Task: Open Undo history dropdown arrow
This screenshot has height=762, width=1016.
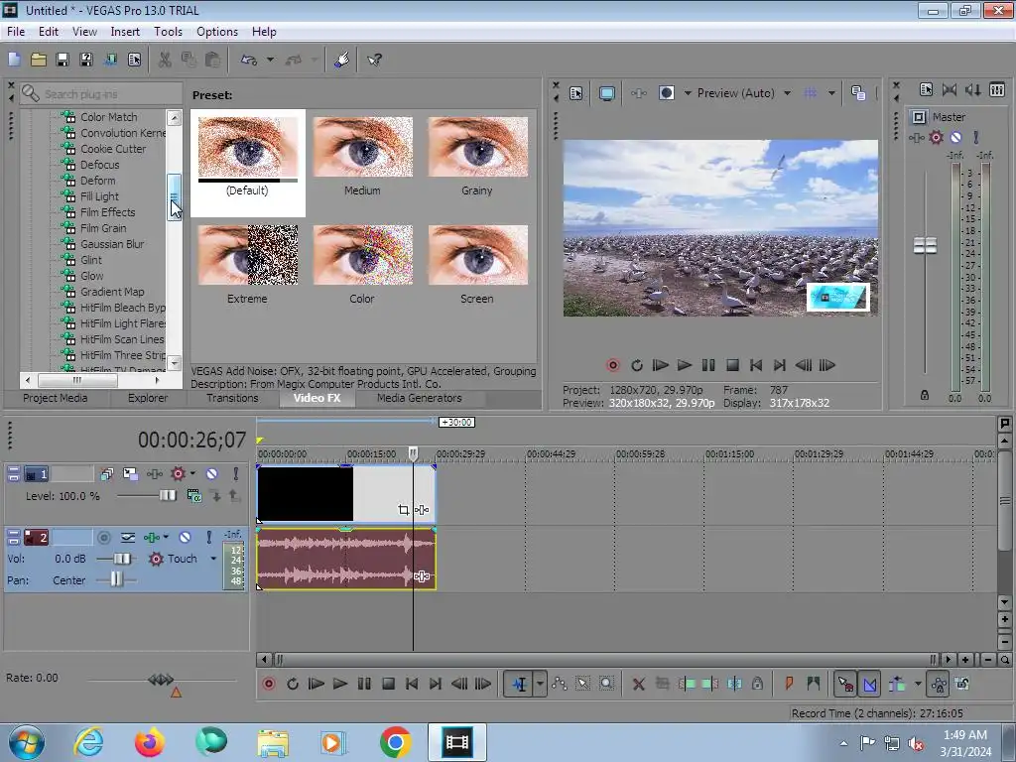Action: point(270,60)
